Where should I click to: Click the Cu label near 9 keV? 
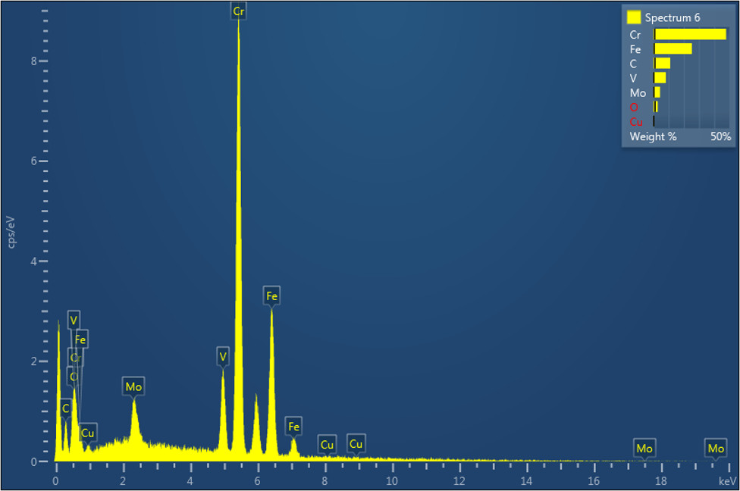tap(356, 443)
